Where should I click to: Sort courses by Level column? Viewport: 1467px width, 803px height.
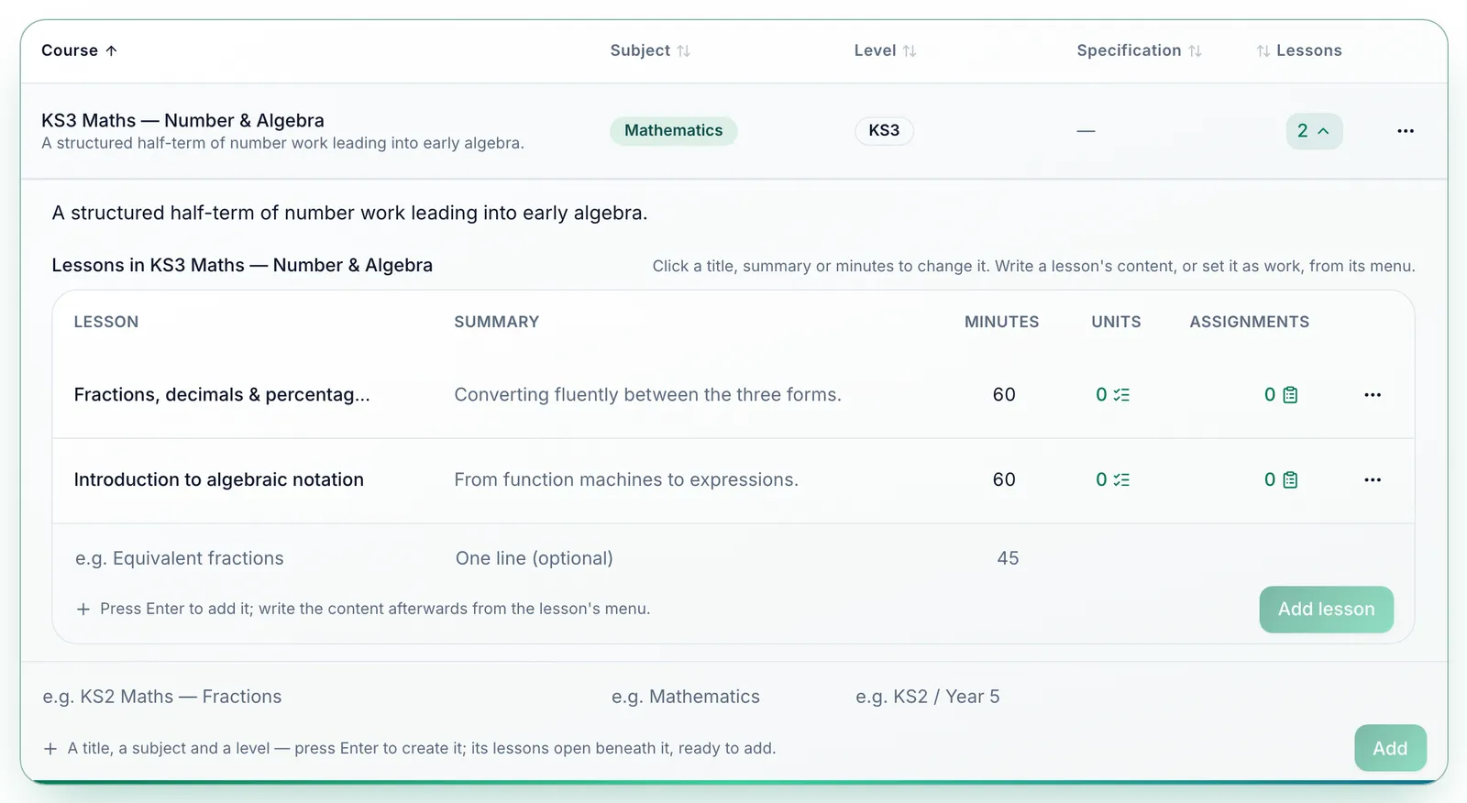pyautogui.click(x=885, y=50)
